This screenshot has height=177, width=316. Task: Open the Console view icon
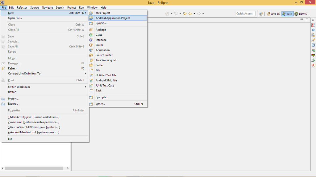pyautogui.click(x=313, y=45)
